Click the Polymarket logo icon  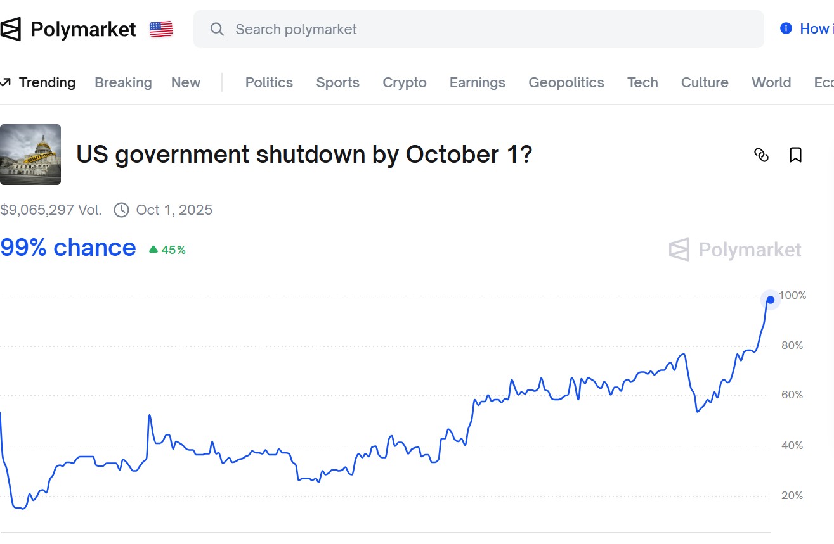coord(11,29)
